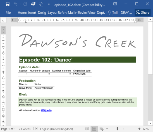
Task: Select the References ribbon tab
Action: tap(62, 13)
